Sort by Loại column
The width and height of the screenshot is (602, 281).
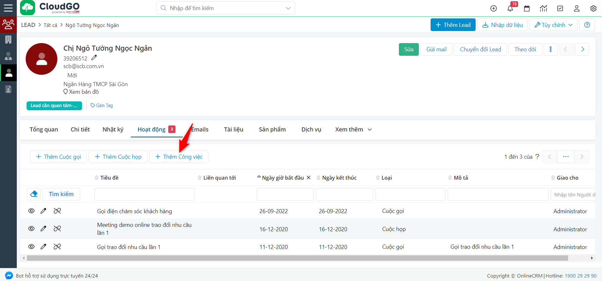pos(384,178)
